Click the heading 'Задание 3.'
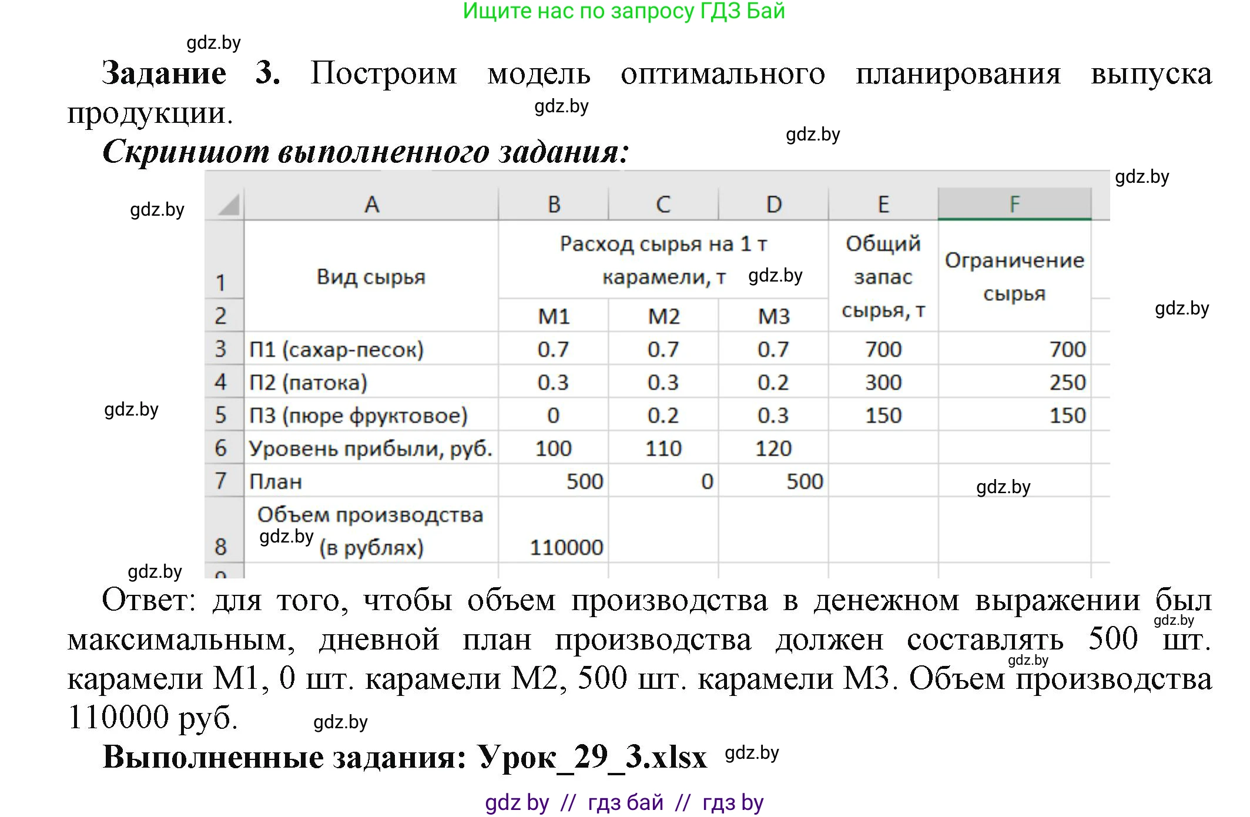The width and height of the screenshot is (1250, 817). pyautogui.click(x=191, y=73)
